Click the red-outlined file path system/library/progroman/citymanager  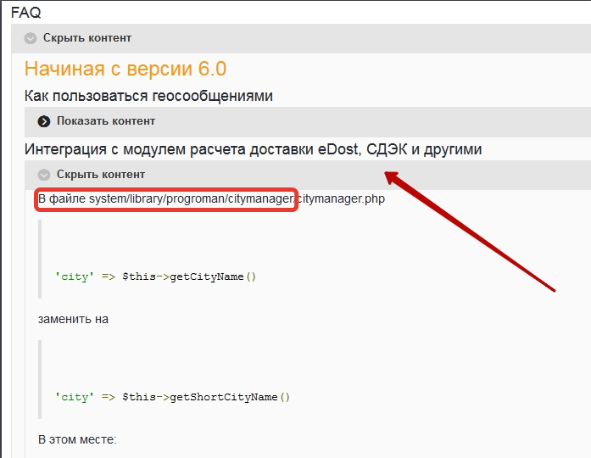[x=167, y=200]
